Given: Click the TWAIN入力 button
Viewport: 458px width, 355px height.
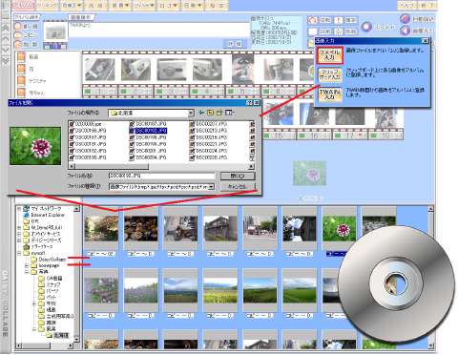Looking at the screenshot, I should pyautogui.click(x=330, y=94).
